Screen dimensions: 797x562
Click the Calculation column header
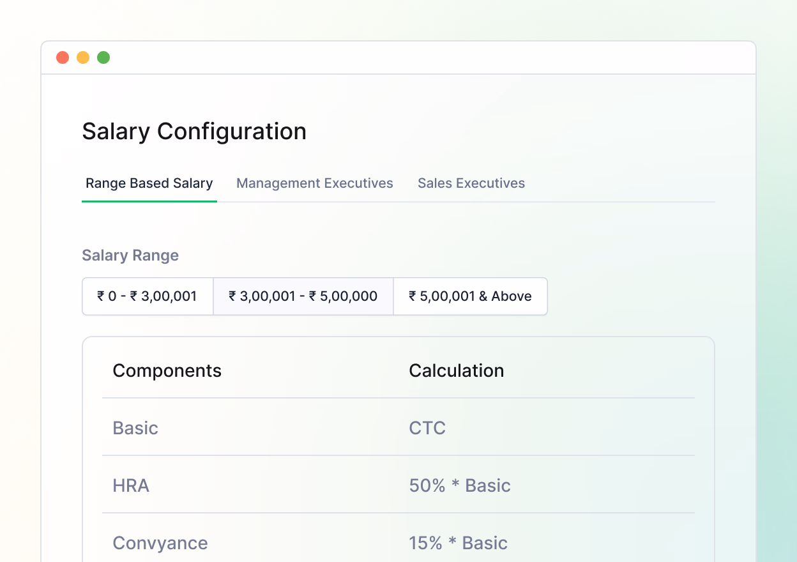point(457,370)
